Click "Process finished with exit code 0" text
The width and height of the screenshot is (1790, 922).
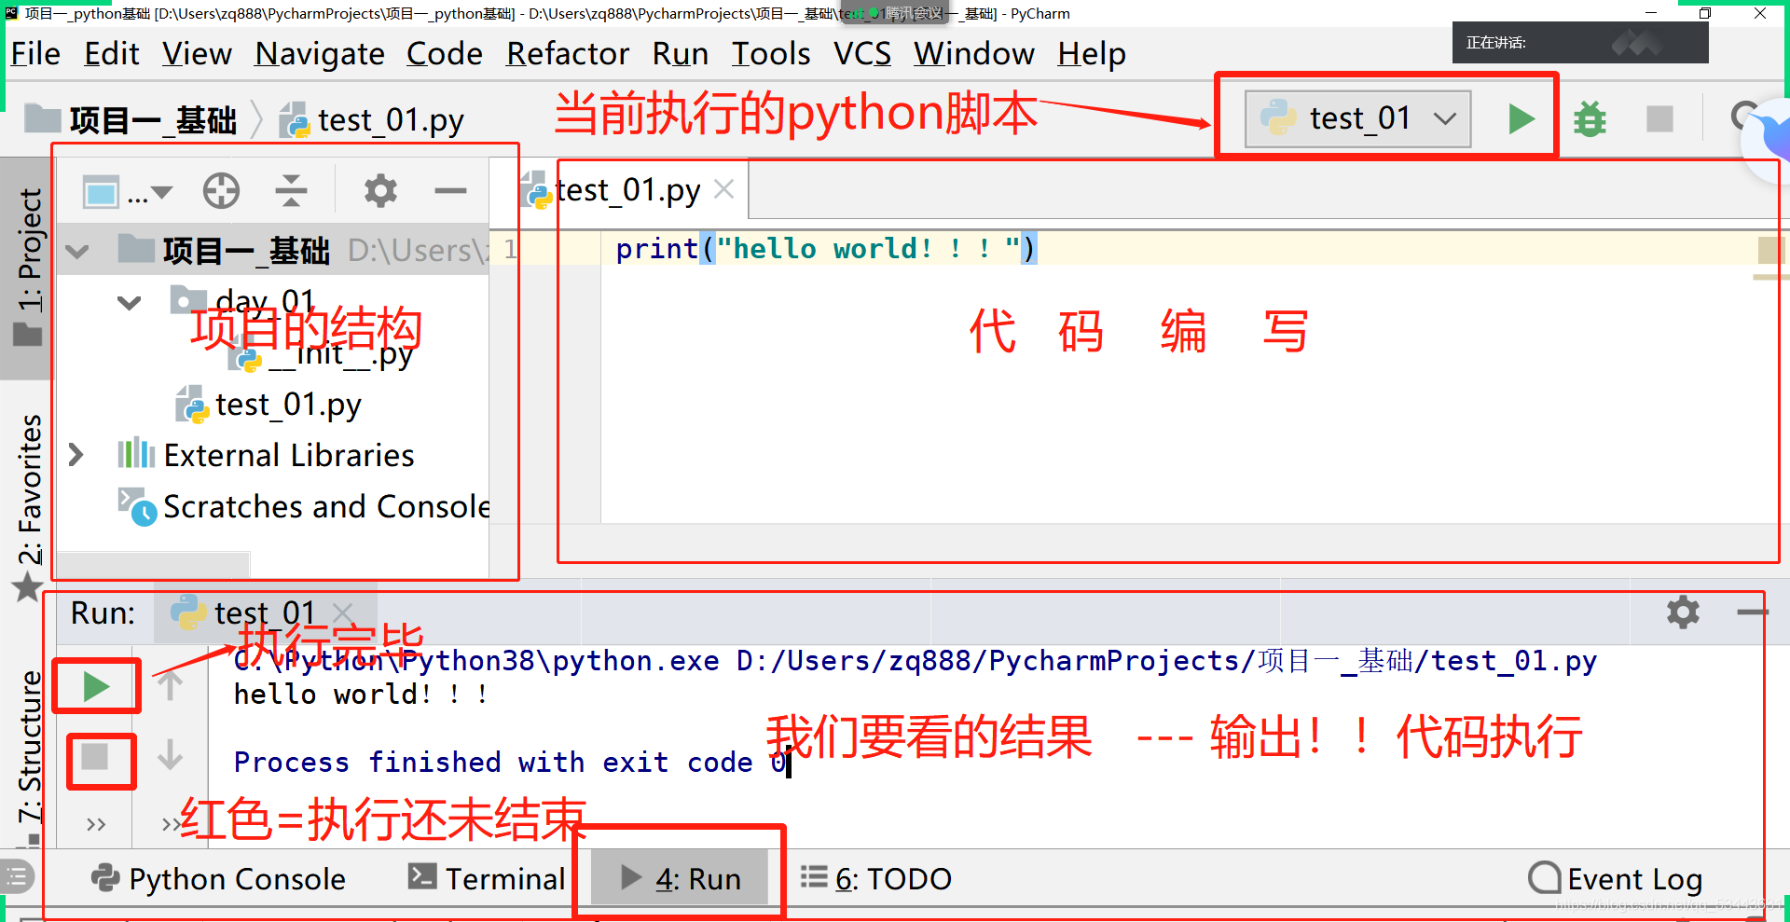click(510, 763)
